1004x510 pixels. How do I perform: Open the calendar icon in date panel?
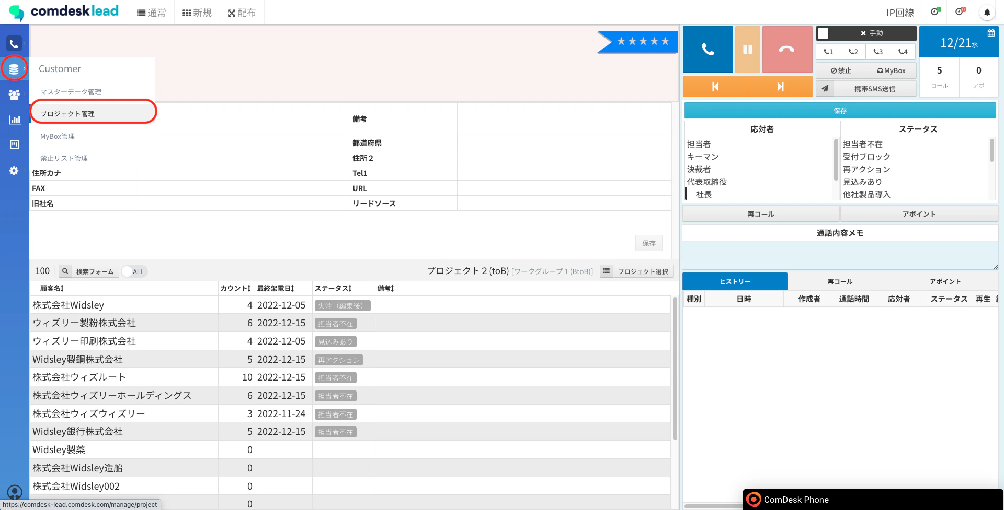tap(991, 33)
